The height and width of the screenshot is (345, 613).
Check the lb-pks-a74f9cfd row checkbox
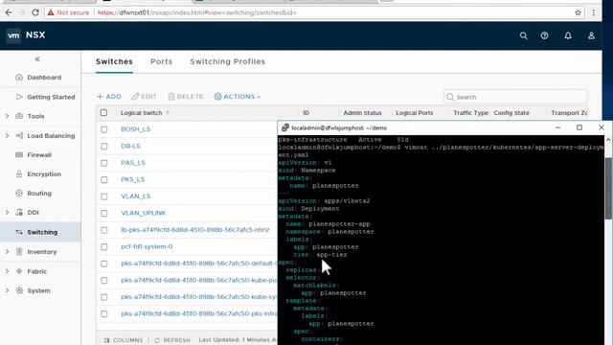tap(104, 230)
